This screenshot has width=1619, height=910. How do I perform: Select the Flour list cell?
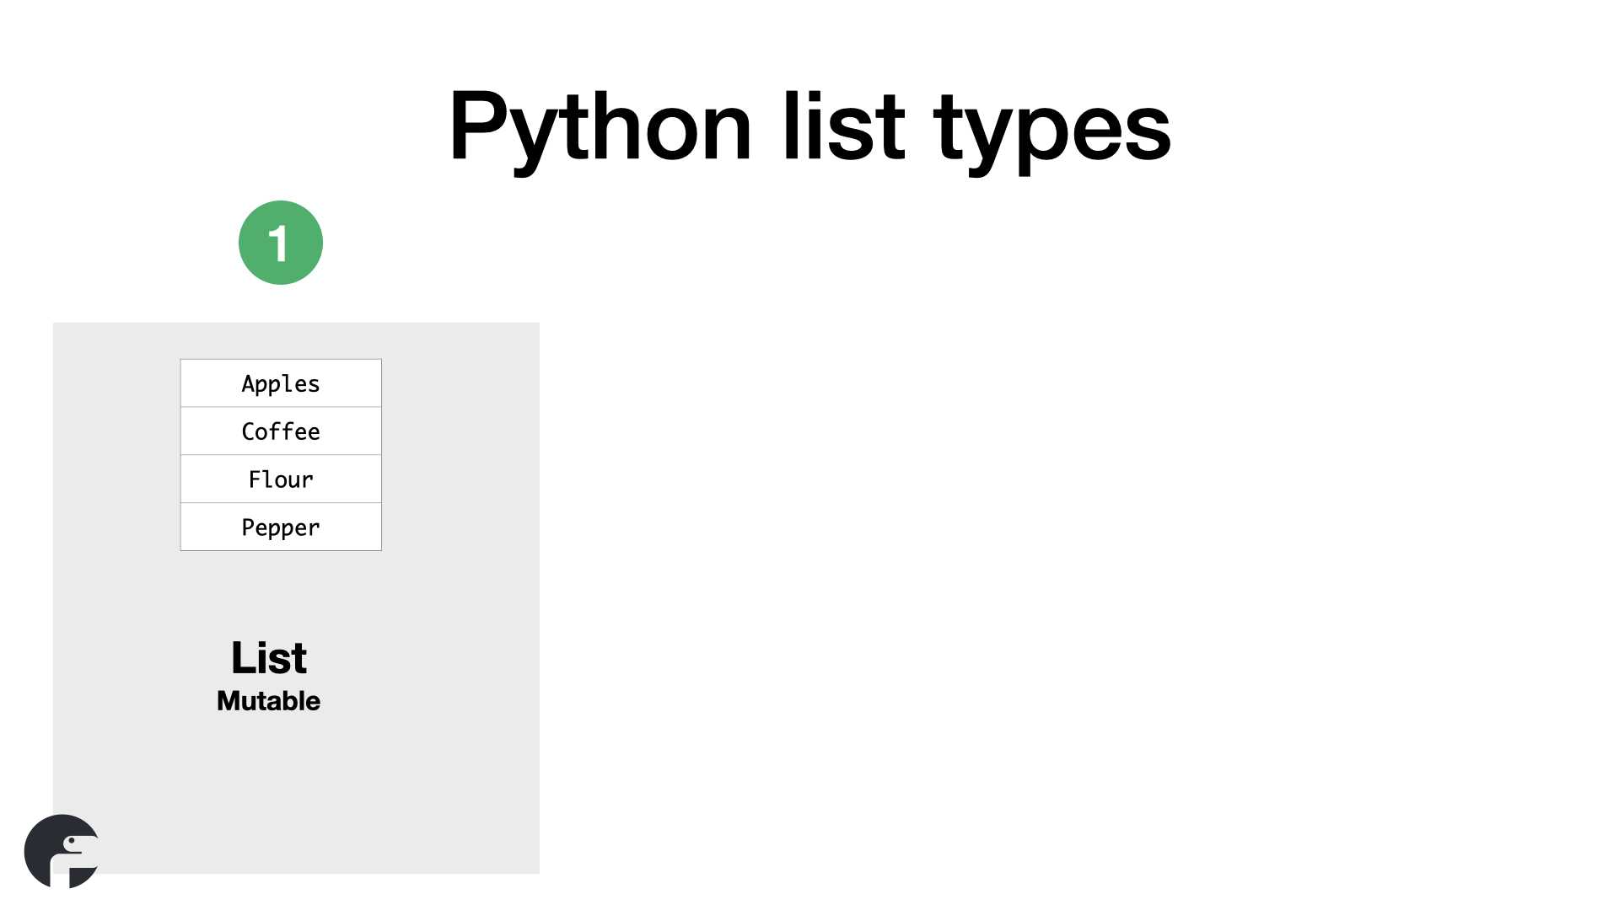281,479
